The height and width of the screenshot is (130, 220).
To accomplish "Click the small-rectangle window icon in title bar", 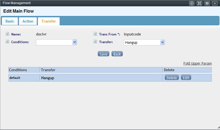I will (207, 3).
